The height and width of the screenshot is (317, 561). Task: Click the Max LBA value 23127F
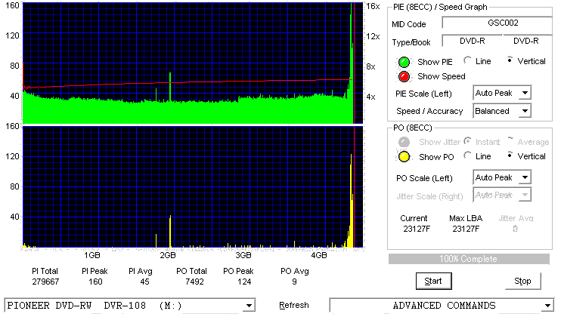pyautogui.click(x=466, y=229)
